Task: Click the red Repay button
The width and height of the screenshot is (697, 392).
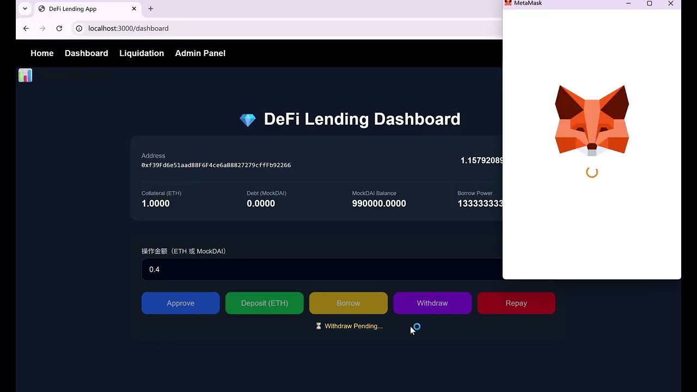Action: tap(516, 303)
